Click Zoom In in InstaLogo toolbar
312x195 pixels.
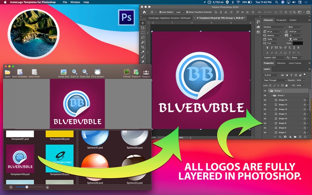[74, 73]
